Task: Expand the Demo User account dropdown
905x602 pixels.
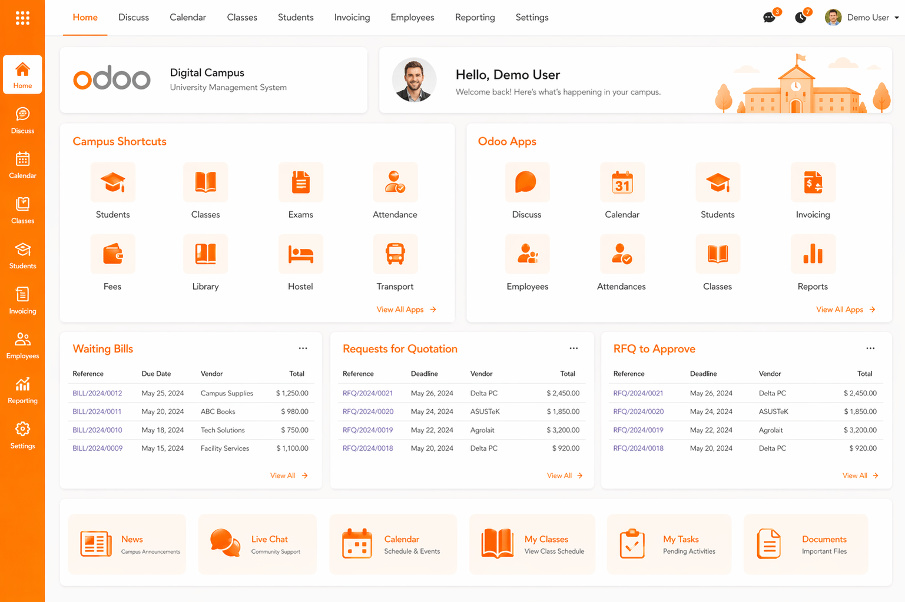Action: click(863, 18)
